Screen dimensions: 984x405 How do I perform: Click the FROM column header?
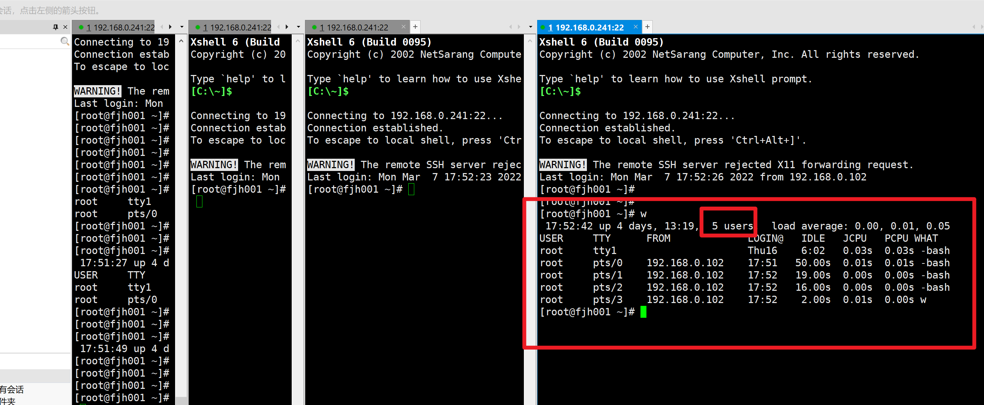click(659, 239)
